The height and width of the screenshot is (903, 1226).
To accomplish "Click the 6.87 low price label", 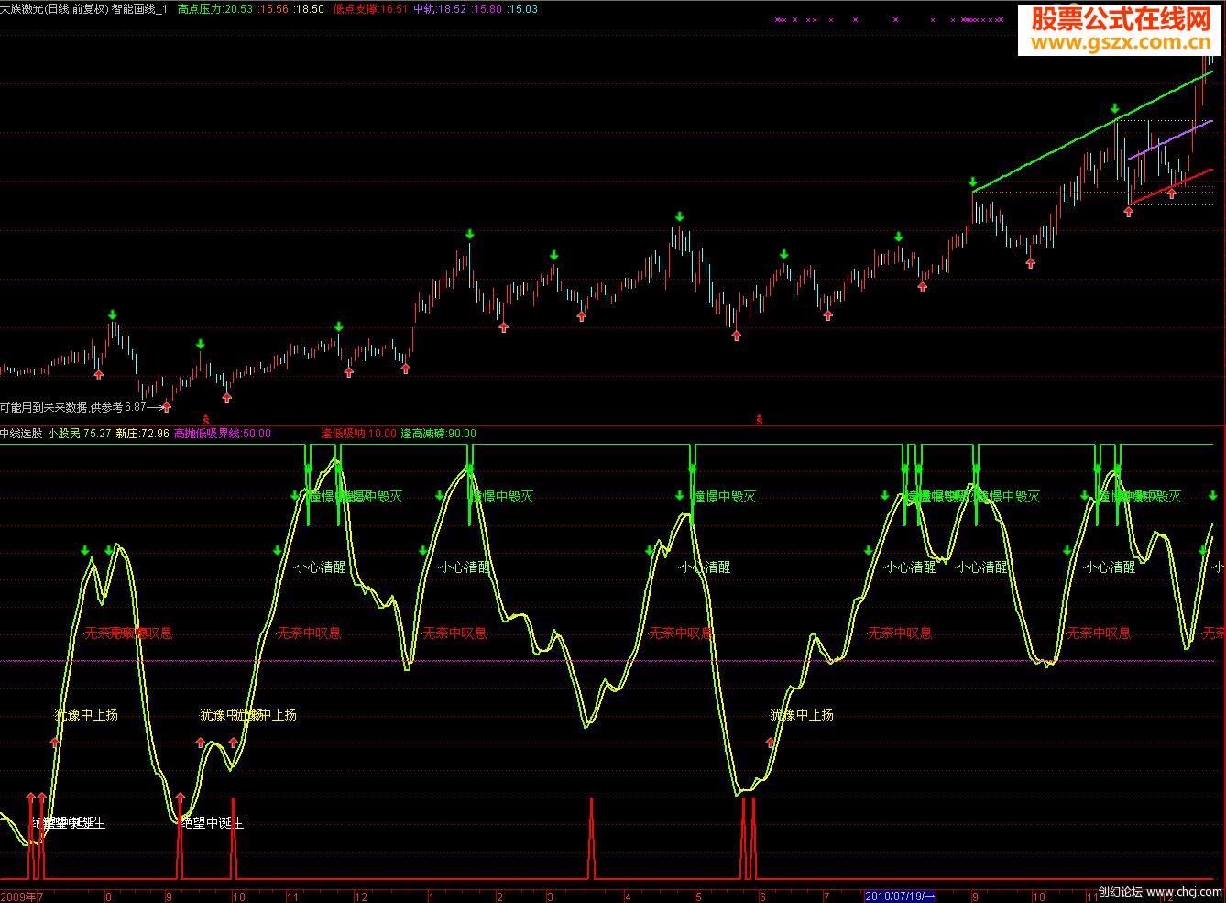I will coord(136,406).
